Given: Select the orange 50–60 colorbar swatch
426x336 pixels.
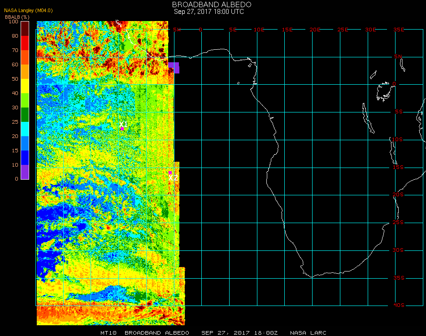Looking at the screenshot, I should (x=25, y=72).
